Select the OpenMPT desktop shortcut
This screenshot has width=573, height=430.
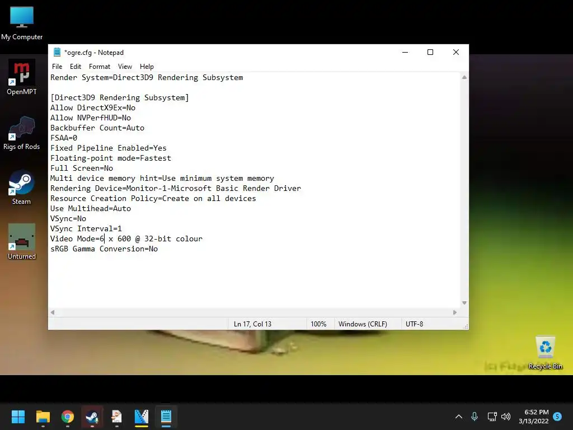tap(22, 77)
